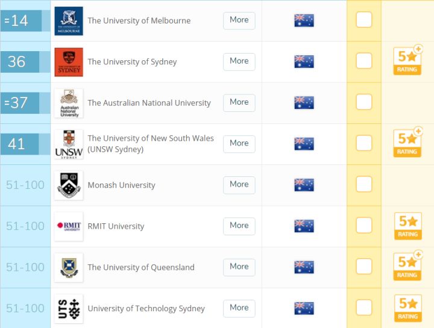Click the University of Melbourne logo
This screenshot has width=434, height=328.
pyautogui.click(x=69, y=21)
